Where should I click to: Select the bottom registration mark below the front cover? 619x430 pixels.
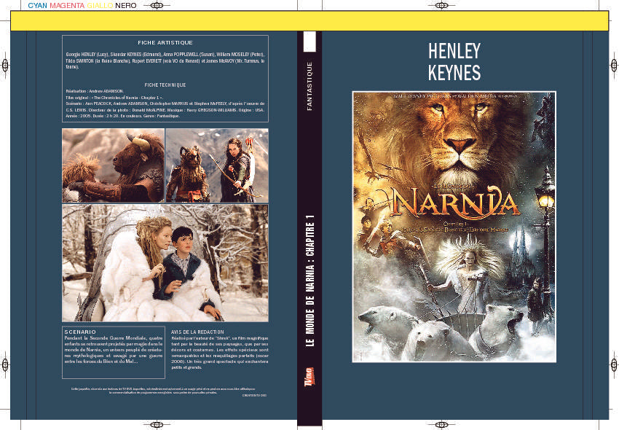442,425
